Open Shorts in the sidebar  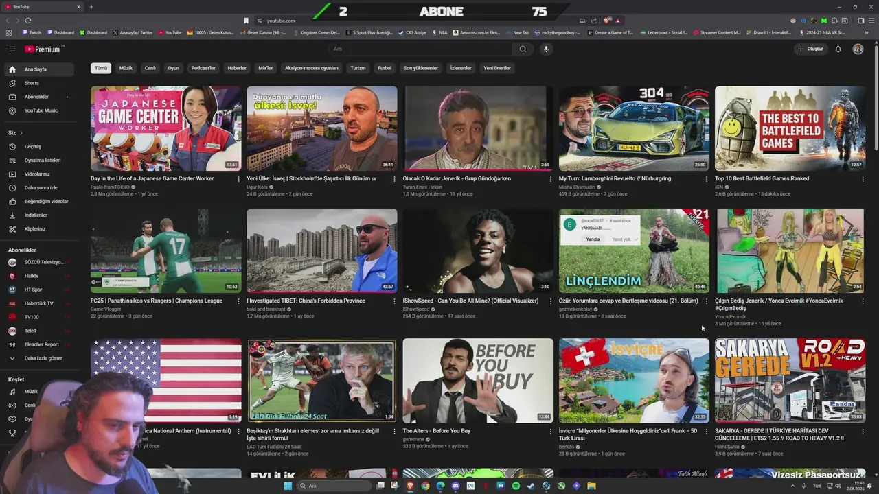[39, 83]
